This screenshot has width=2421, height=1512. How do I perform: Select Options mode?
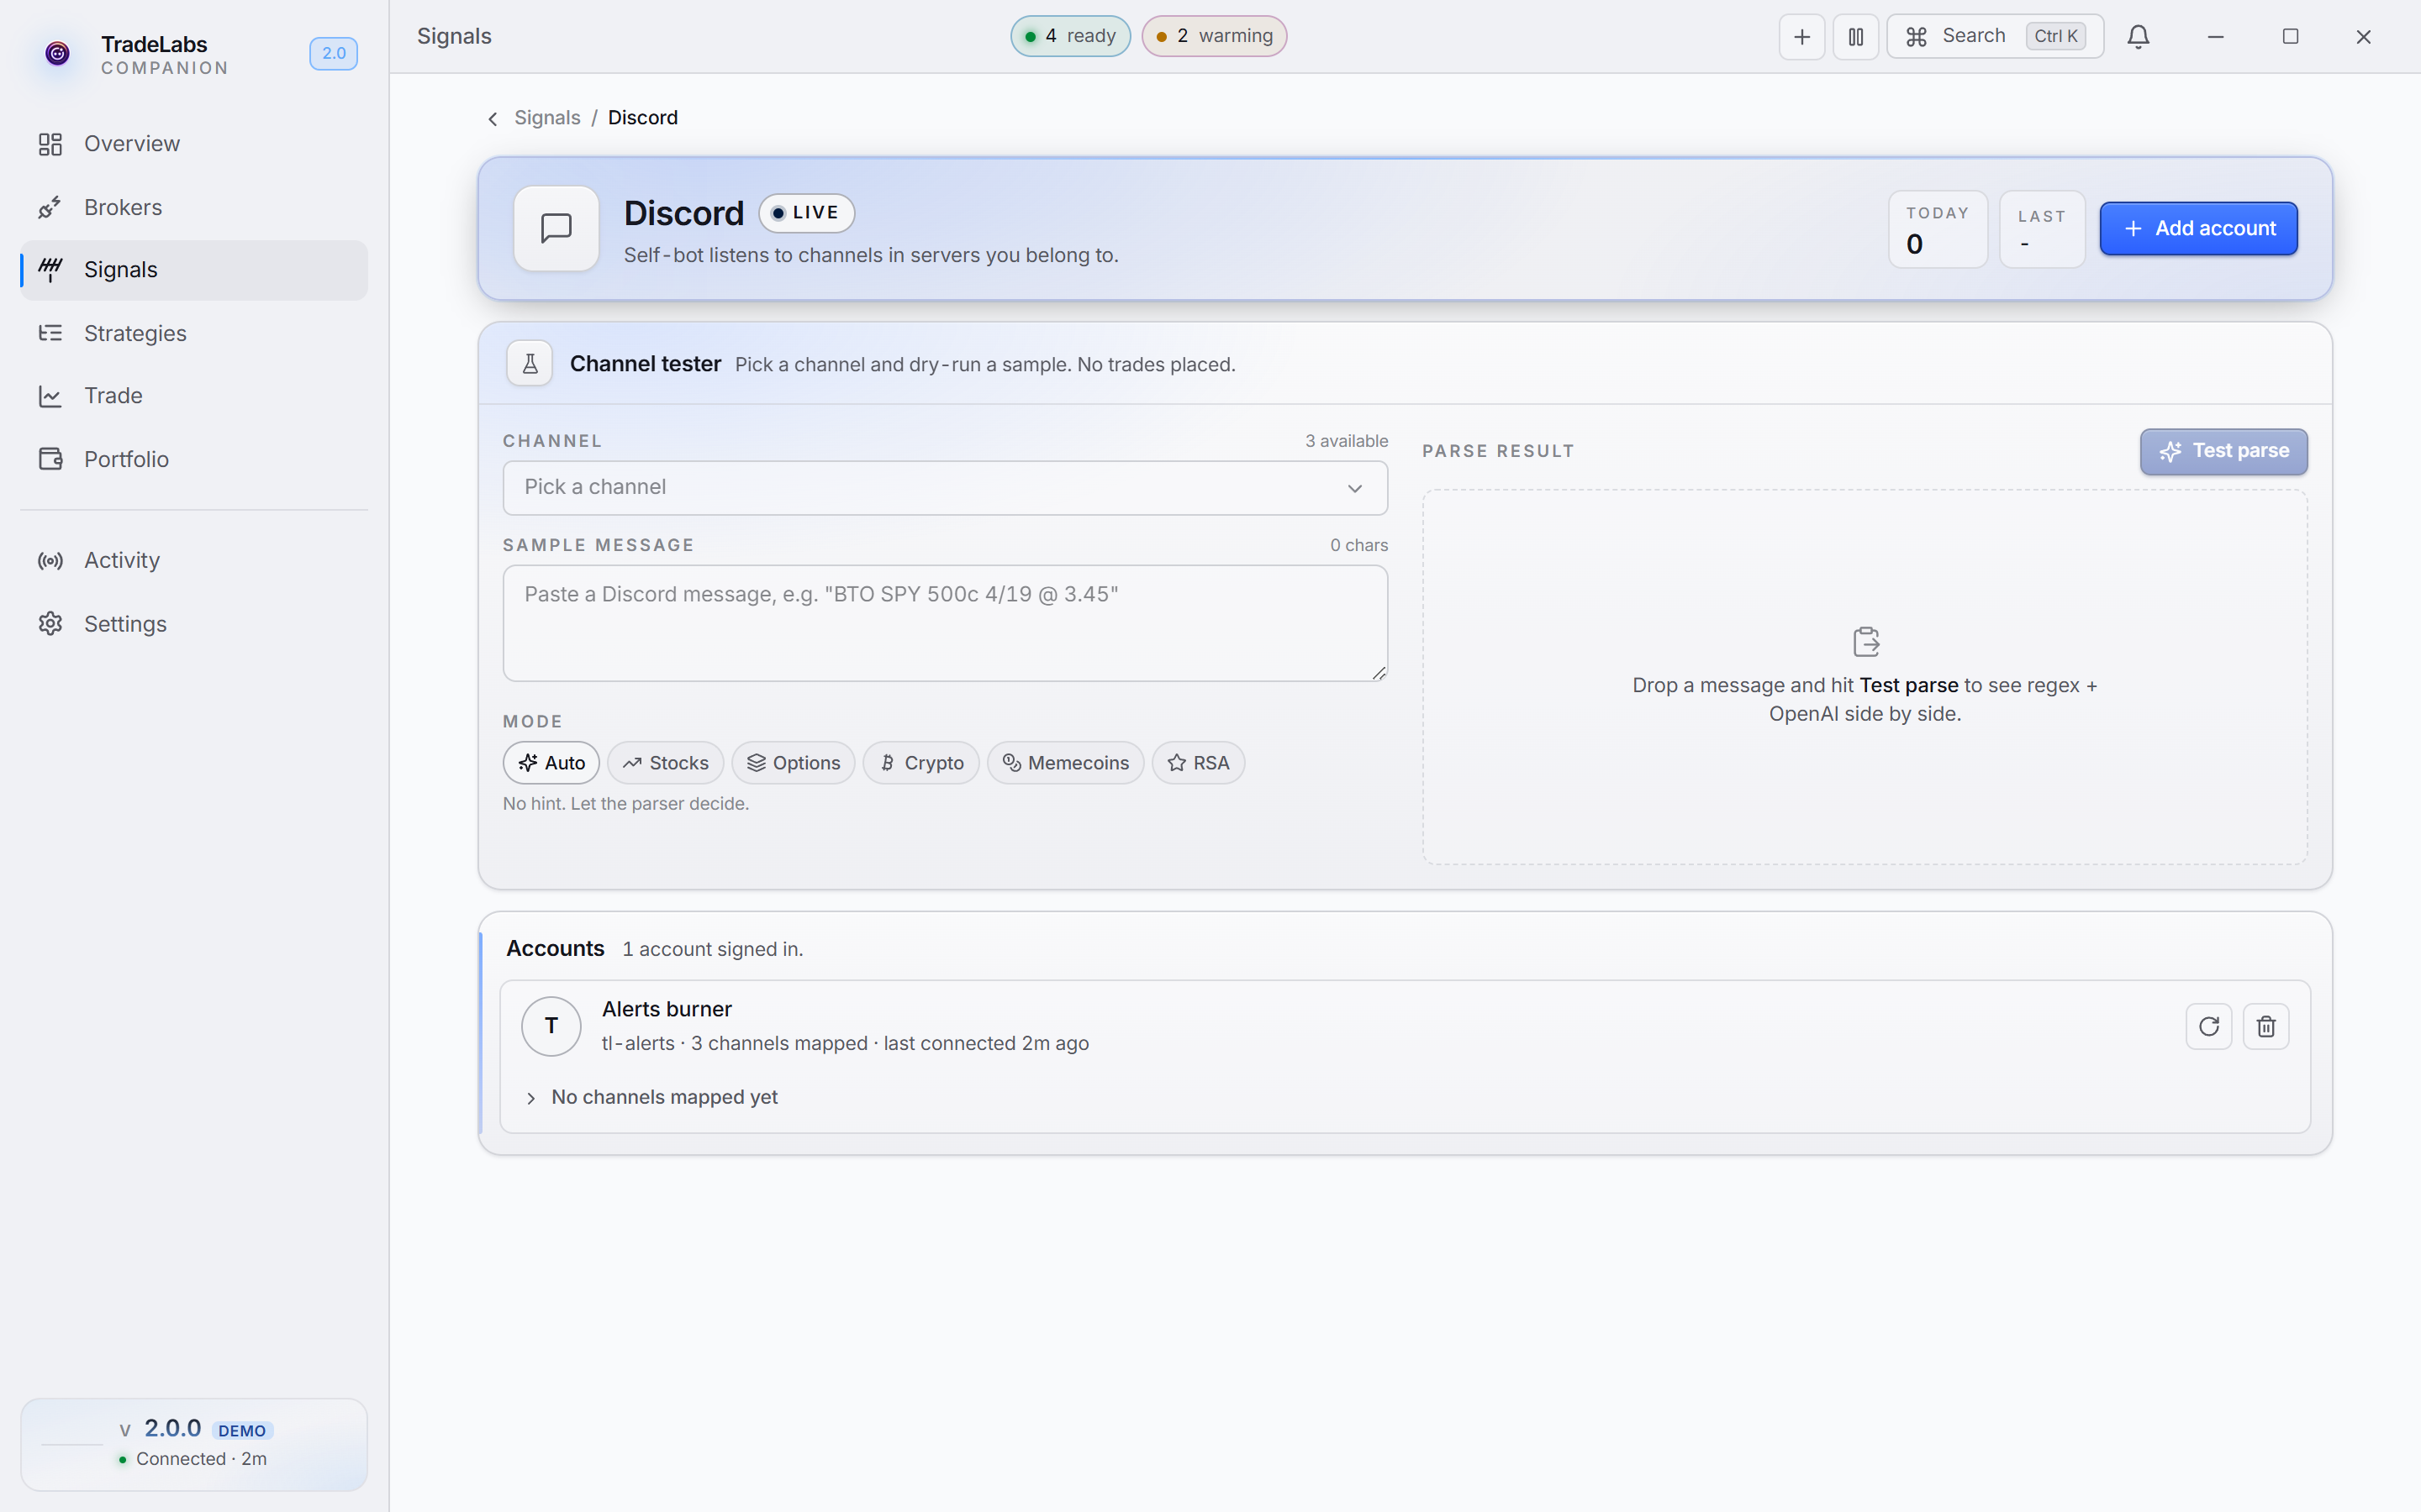point(794,763)
